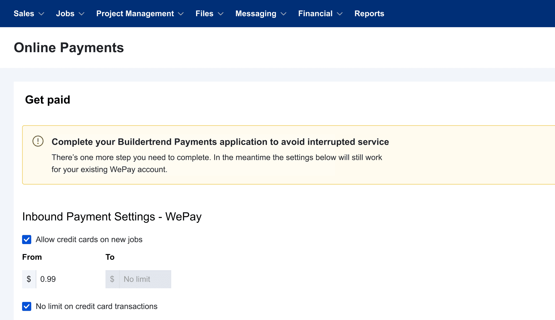Viewport: 555px width, 320px height.
Task: Click the Sales menu label
Action: click(x=24, y=13)
